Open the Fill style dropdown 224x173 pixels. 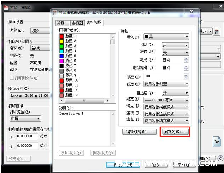(166, 121)
